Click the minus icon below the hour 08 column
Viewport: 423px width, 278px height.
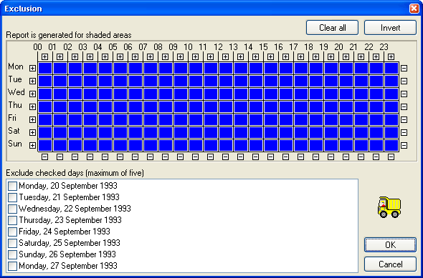166,157
